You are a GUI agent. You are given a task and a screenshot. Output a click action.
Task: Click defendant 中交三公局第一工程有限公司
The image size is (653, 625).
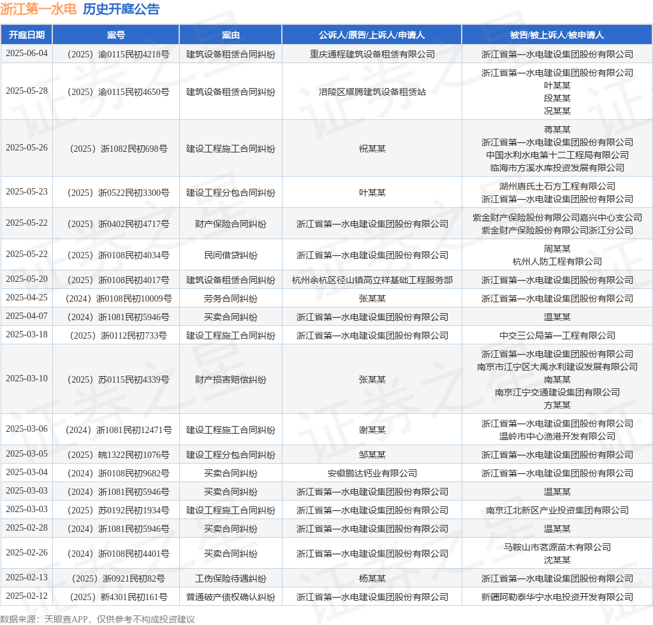pyautogui.click(x=557, y=335)
